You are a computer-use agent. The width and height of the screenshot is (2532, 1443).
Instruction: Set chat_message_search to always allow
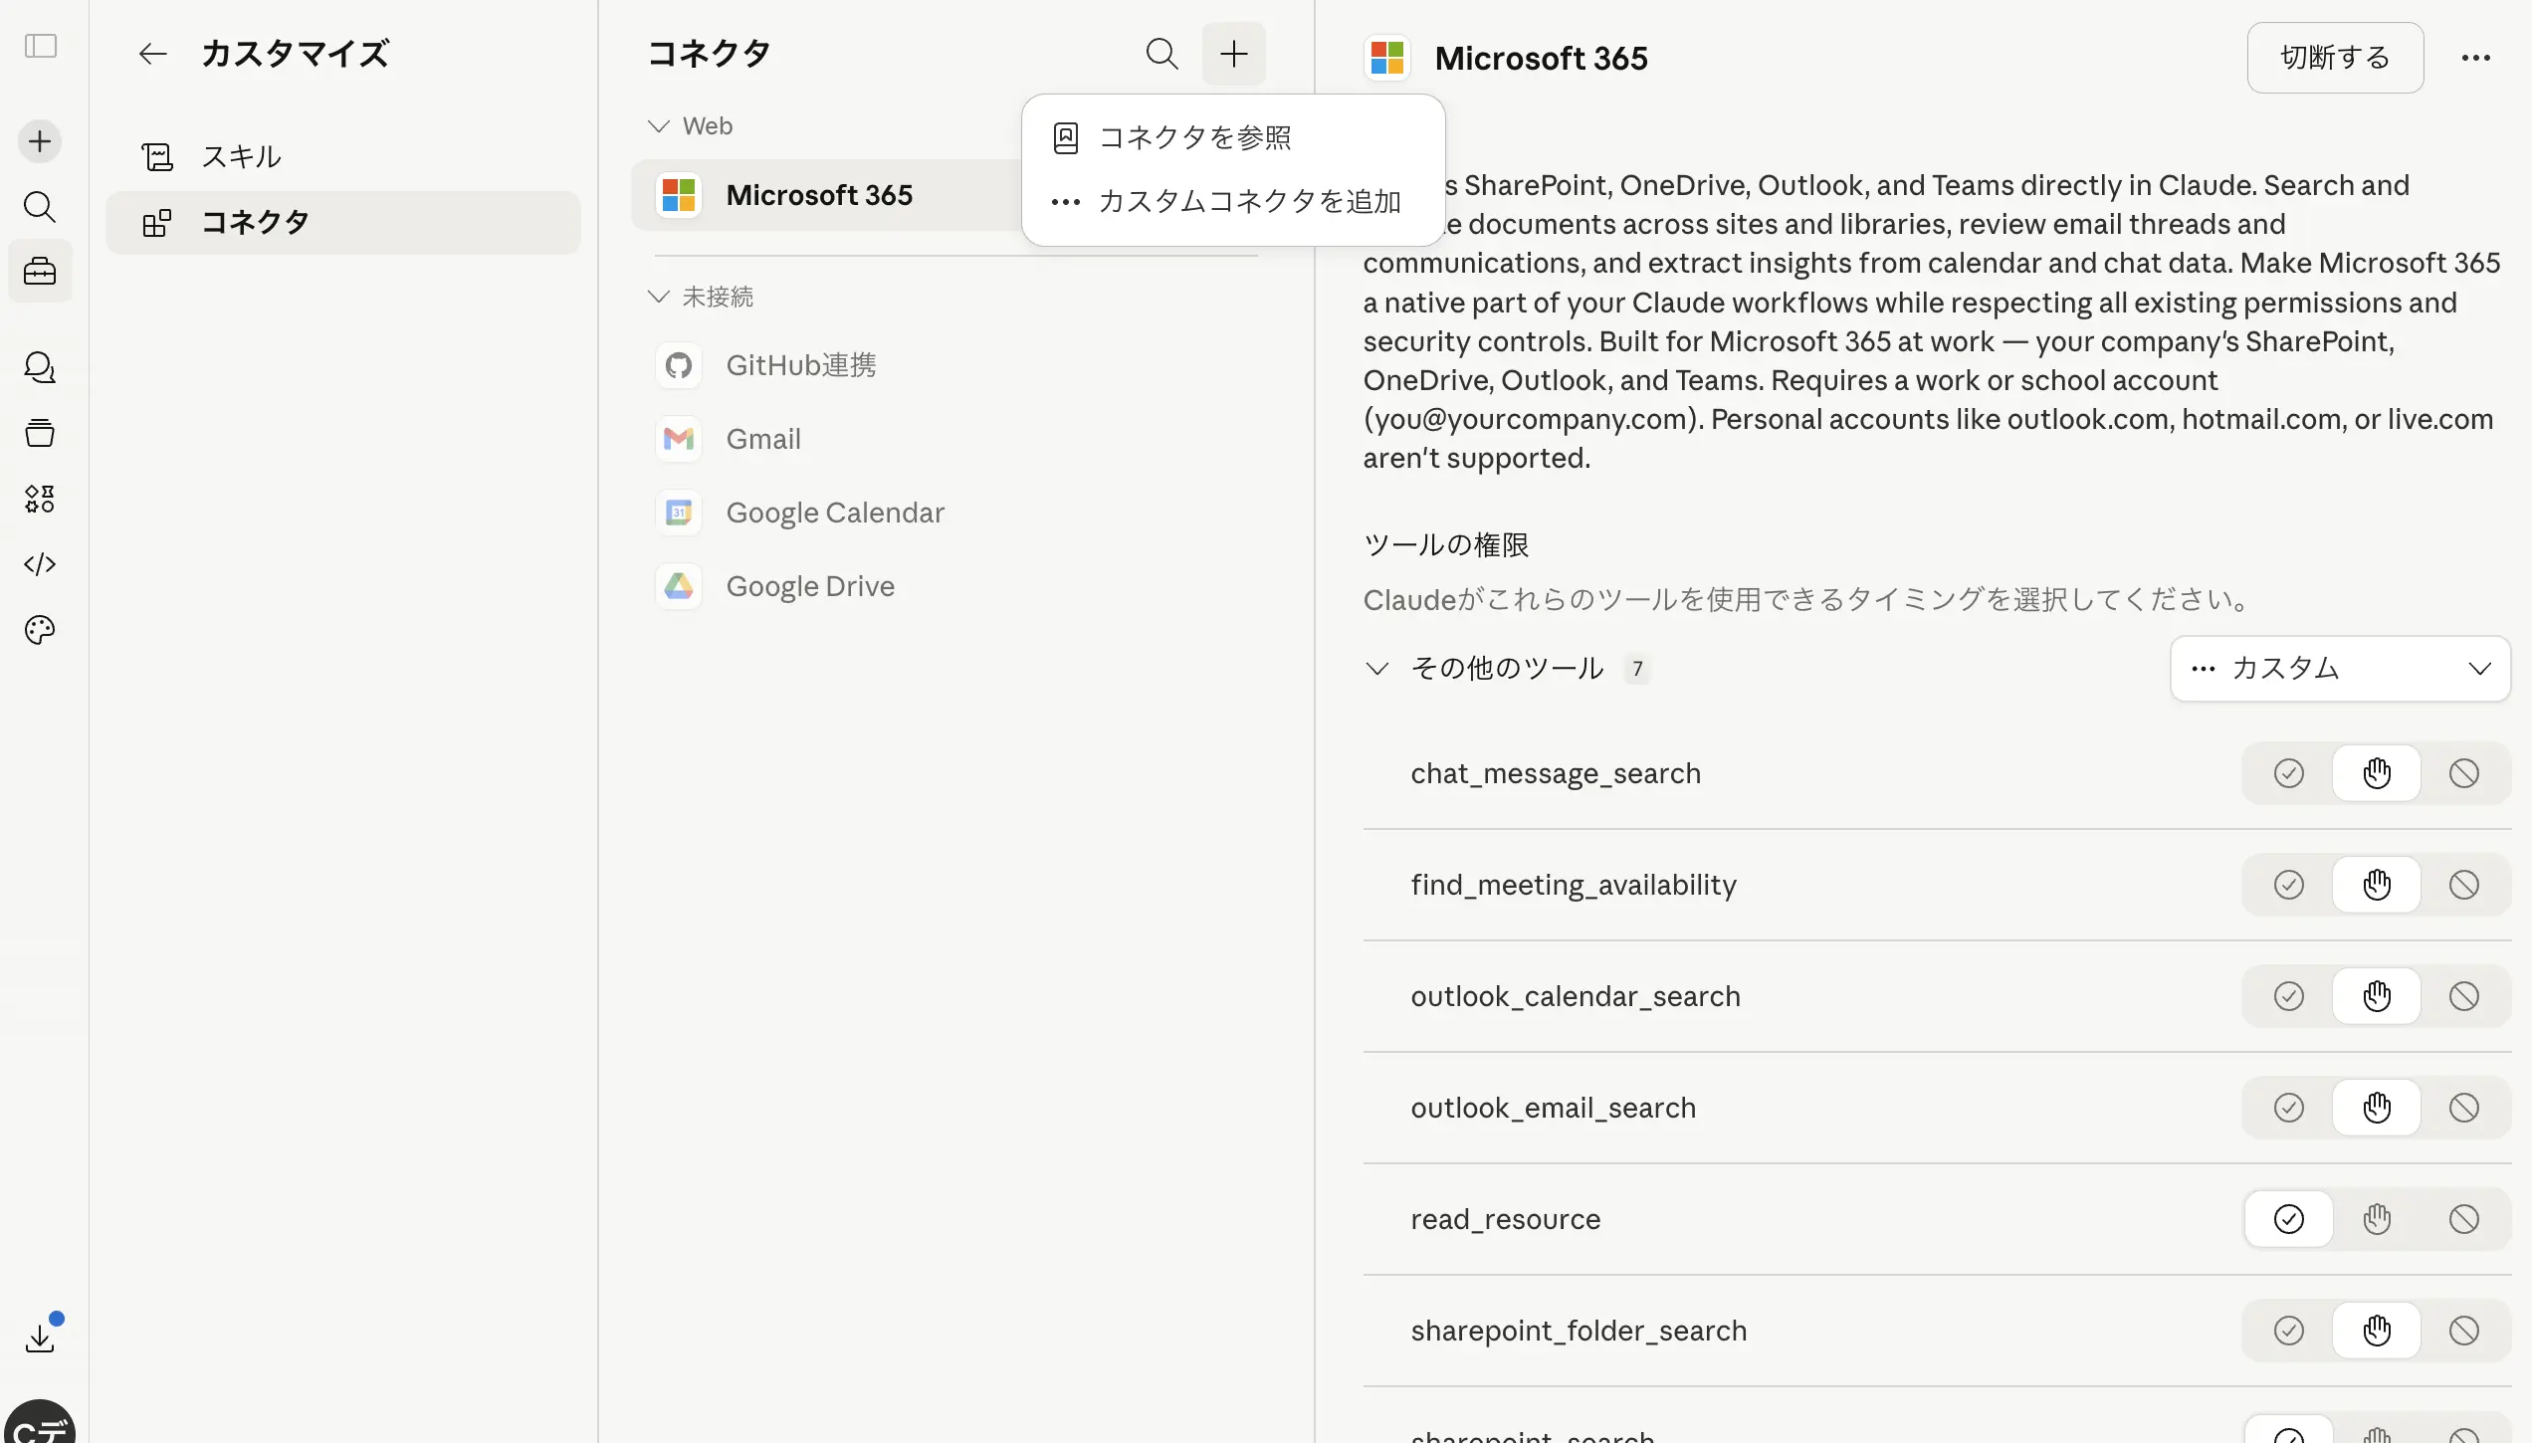(2289, 773)
